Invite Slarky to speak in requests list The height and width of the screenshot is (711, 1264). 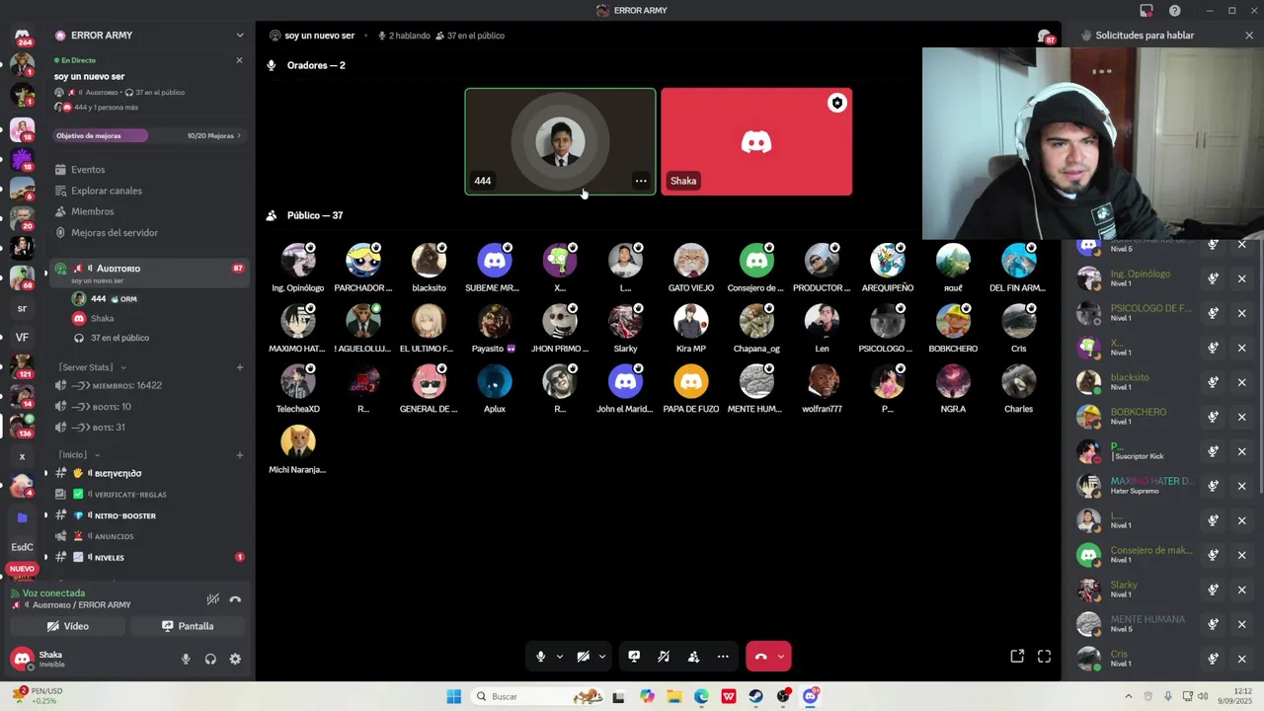pyautogui.click(x=1213, y=590)
